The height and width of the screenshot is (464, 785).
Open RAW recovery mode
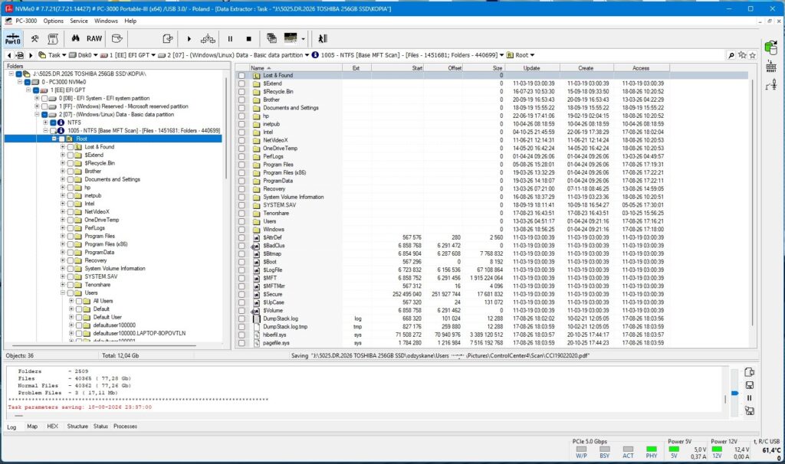click(94, 38)
